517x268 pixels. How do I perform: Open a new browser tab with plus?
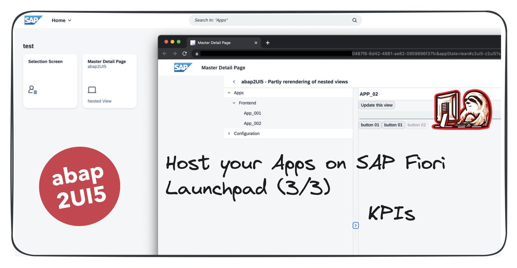click(267, 43)
